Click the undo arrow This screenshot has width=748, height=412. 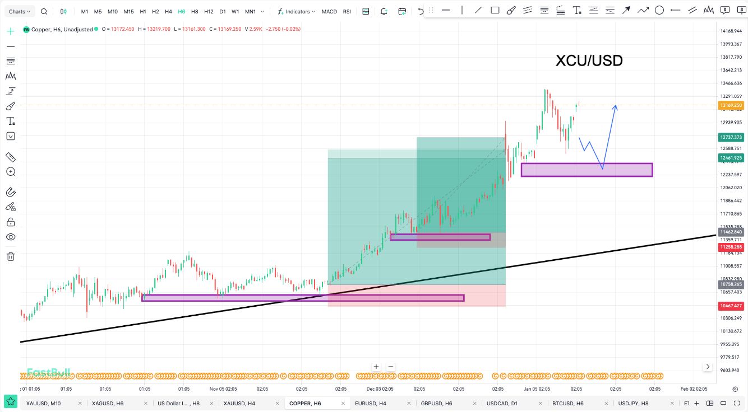tap(421, 11)
